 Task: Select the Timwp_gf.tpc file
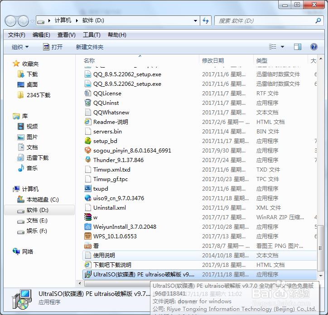pos(111,179)
